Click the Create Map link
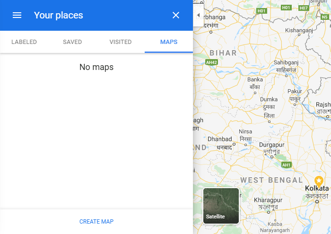Image resolution: width=331 pixels, height=234 pixels. point(96,221)
